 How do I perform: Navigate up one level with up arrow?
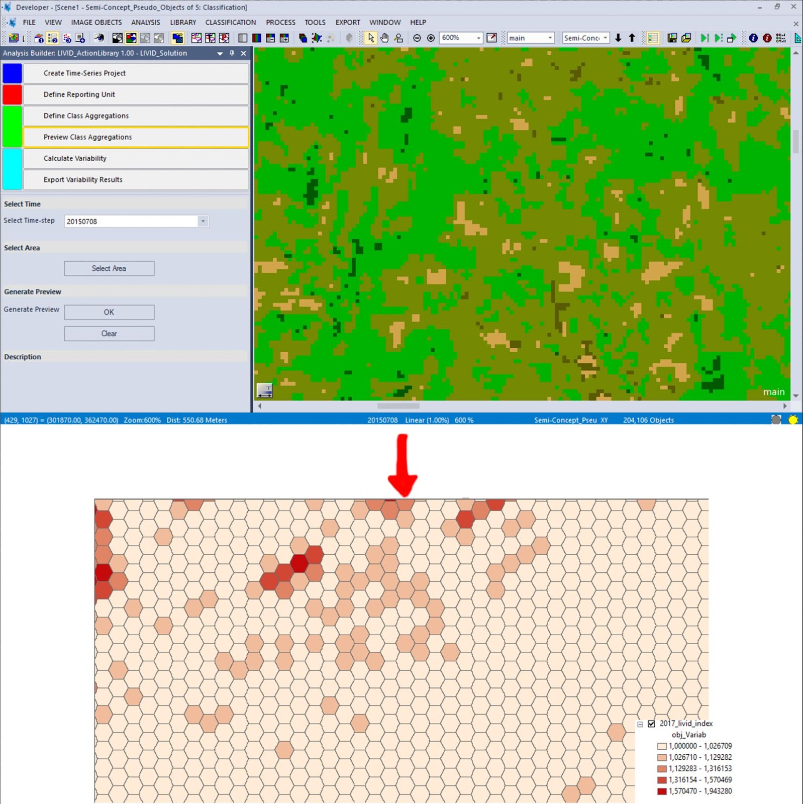[632, 38]
